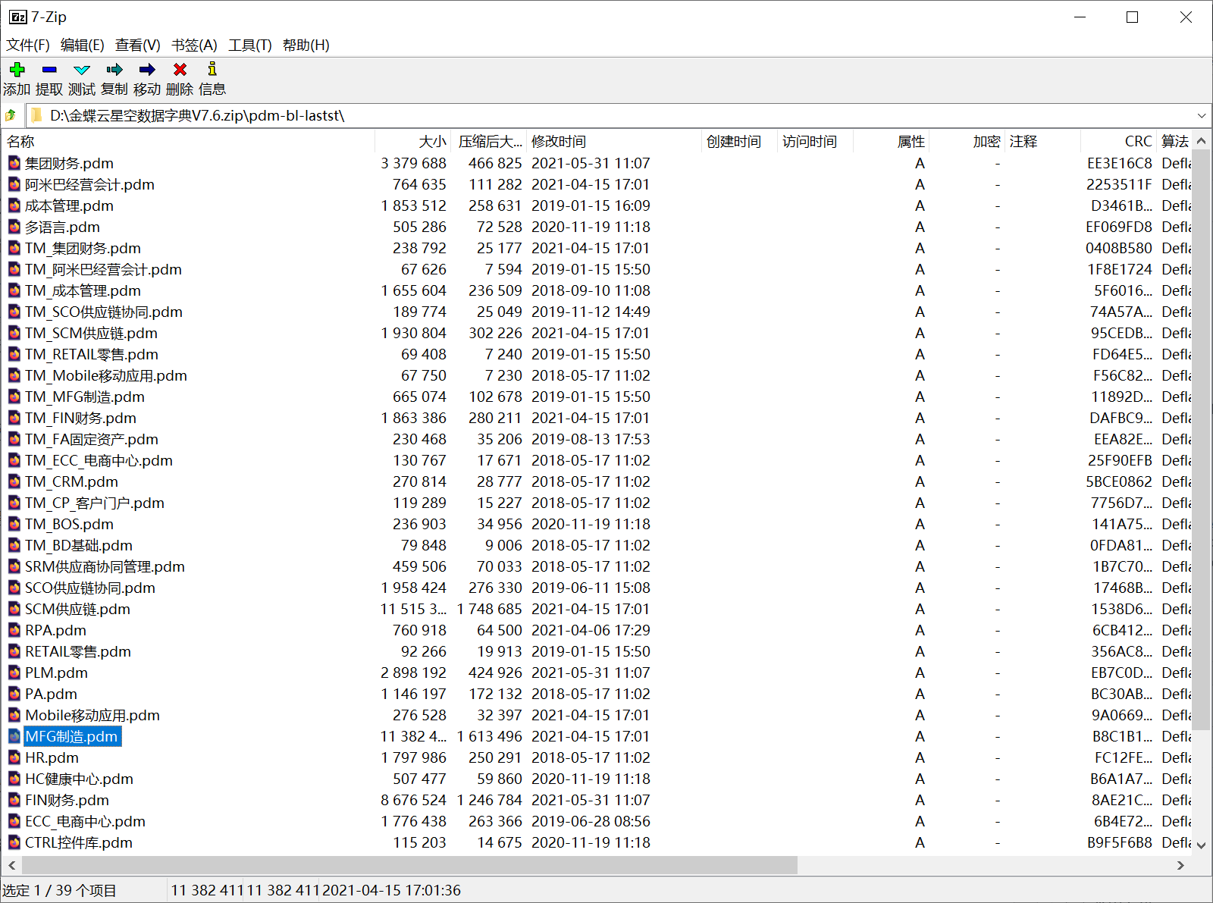Open the 文件(F) menu
The height and width of the screenshot is (903, 1213).
pos(28,45)
